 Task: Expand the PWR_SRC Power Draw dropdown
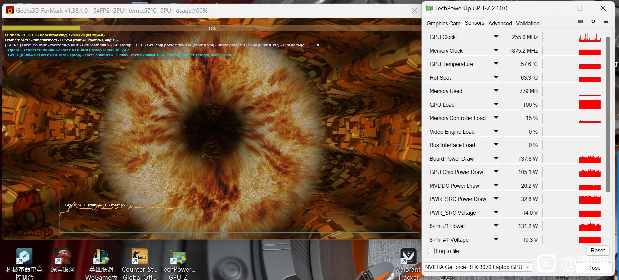496,199
